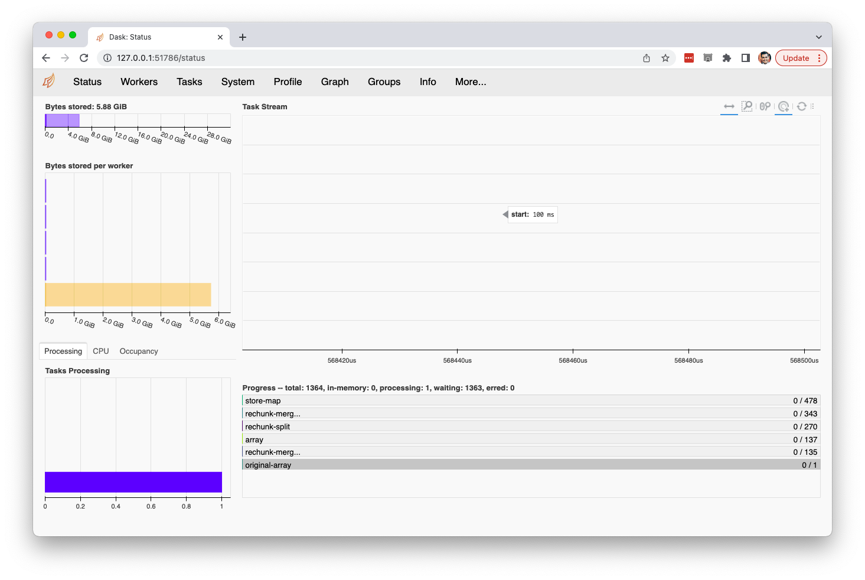This screenshot has height=580, width=865.
Task: Navigate to the Graph page
Action: (335, 82)
